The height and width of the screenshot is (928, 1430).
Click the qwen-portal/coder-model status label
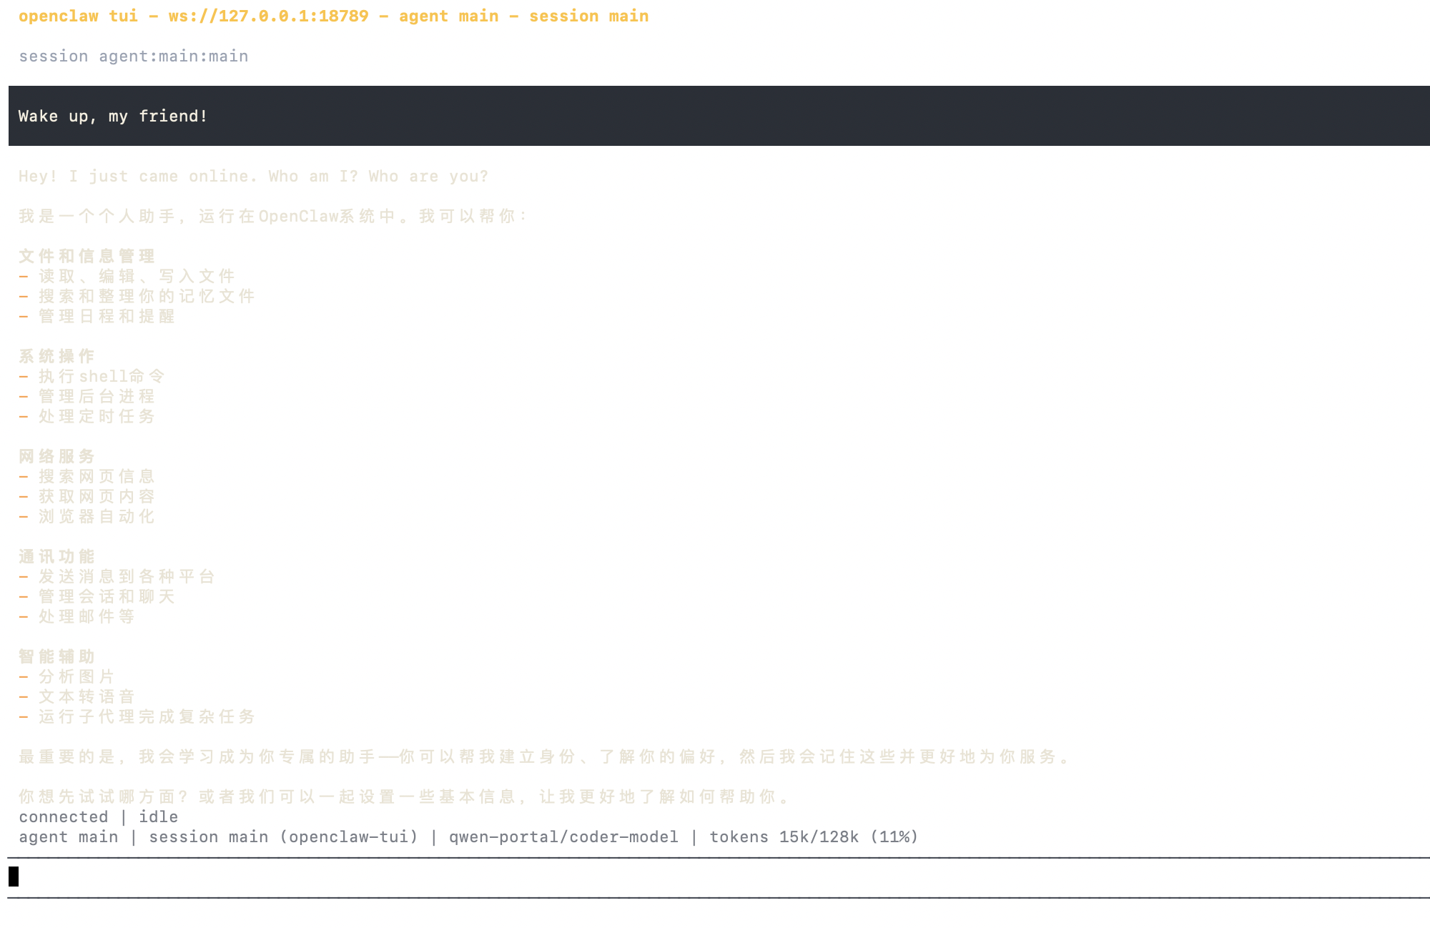click(x=563, y=836)
